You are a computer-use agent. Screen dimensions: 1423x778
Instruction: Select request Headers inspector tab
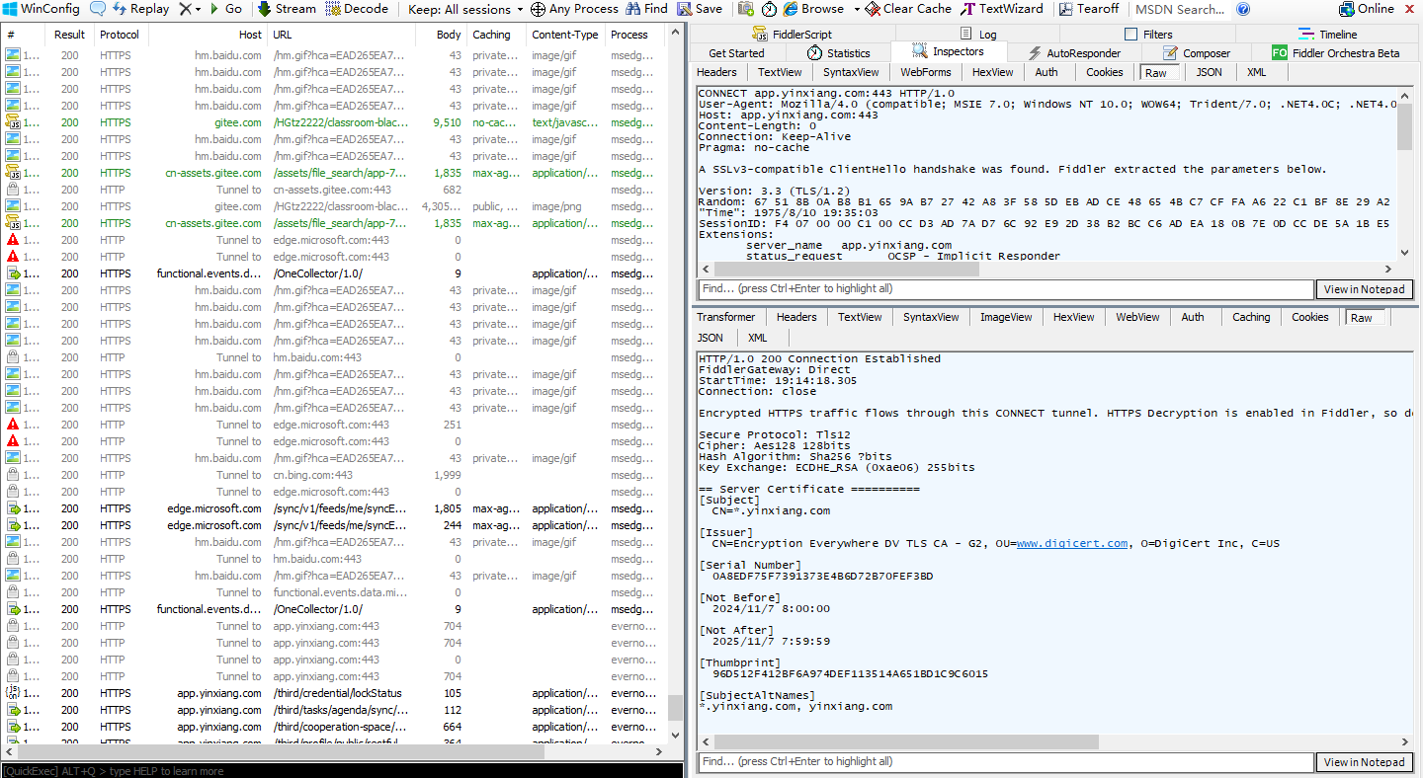tap(716, 72)
